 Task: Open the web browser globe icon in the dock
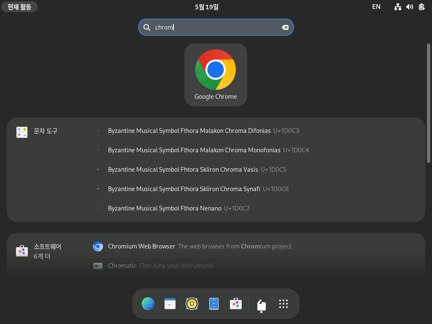[148, 304]
